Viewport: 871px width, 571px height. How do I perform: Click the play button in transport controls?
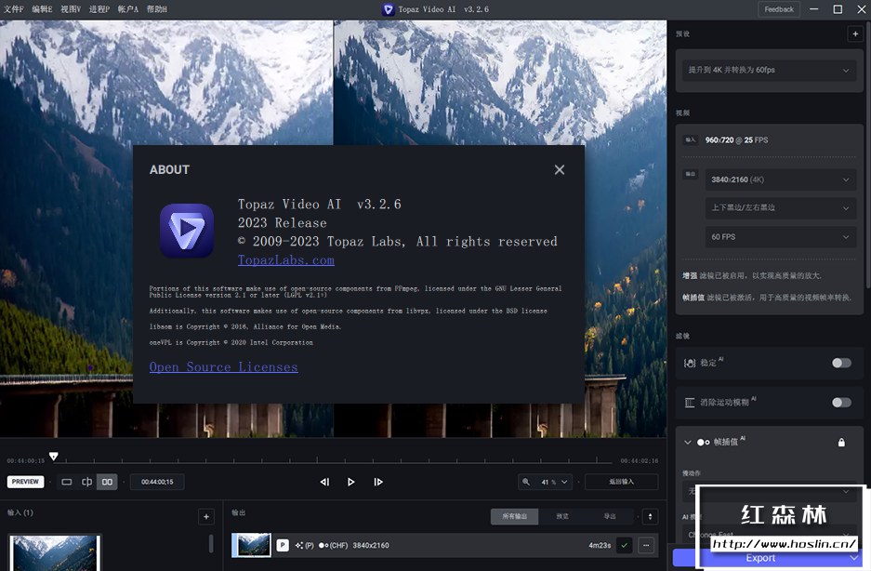(350, 482)
